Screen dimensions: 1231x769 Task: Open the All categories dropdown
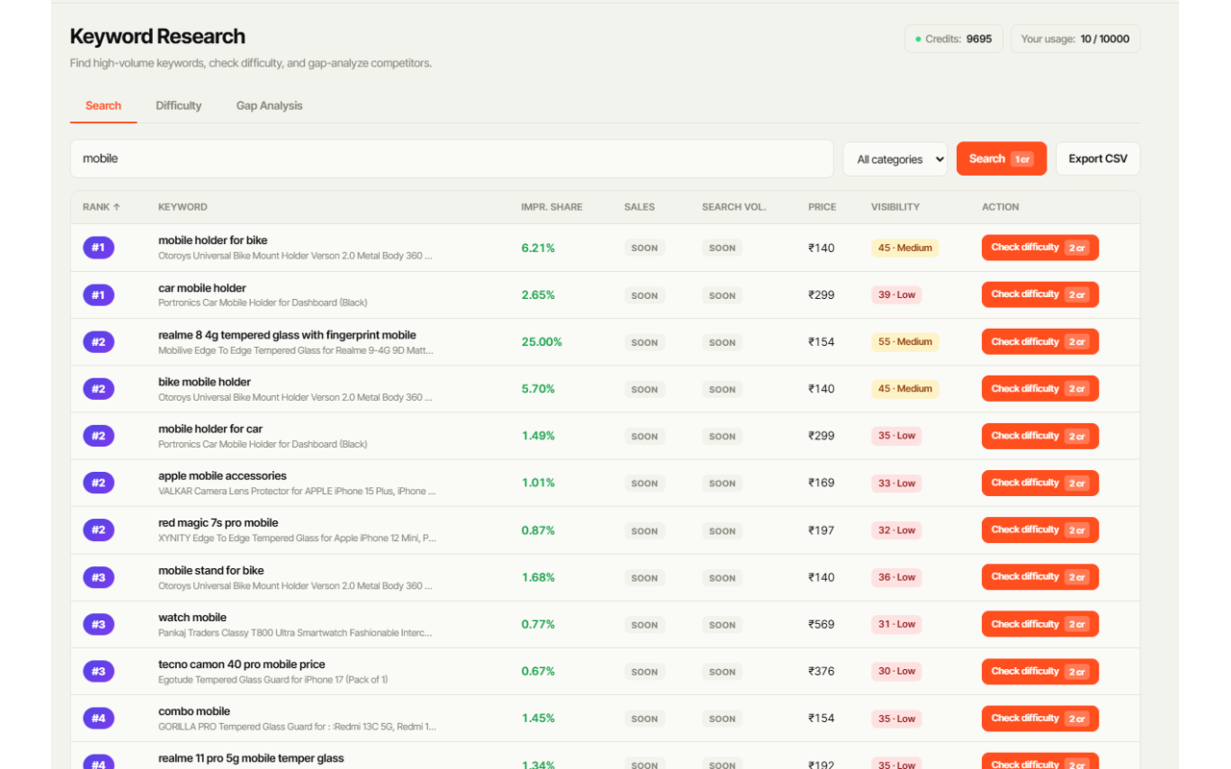[x=894, y=160]
